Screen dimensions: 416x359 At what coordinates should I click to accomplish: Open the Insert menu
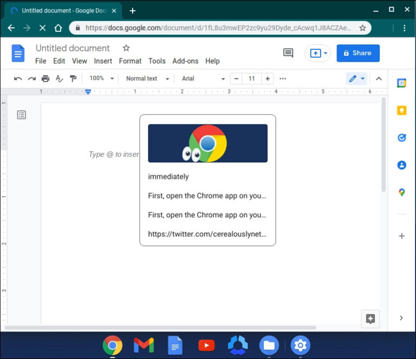coord(103,61)
